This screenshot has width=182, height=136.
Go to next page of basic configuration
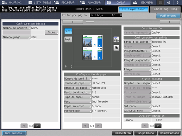click(x=37, y=126)
